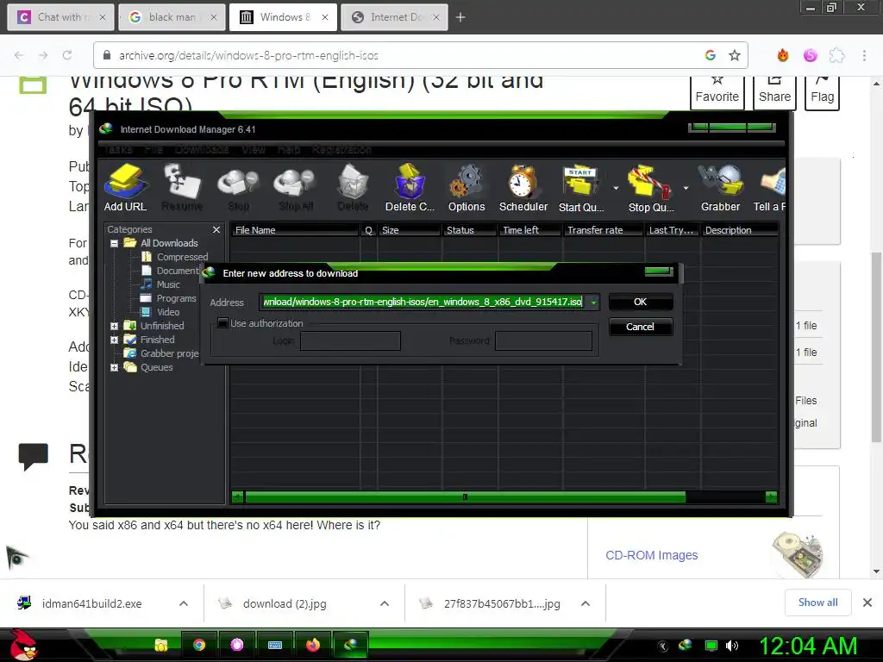Screen dimensions: 883x662
Task: Expand the Finished category node
Action: [x=115, y=340]
